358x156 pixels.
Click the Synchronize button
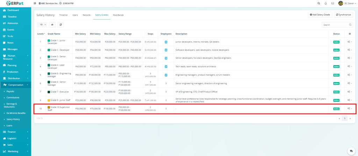point(343,15)
